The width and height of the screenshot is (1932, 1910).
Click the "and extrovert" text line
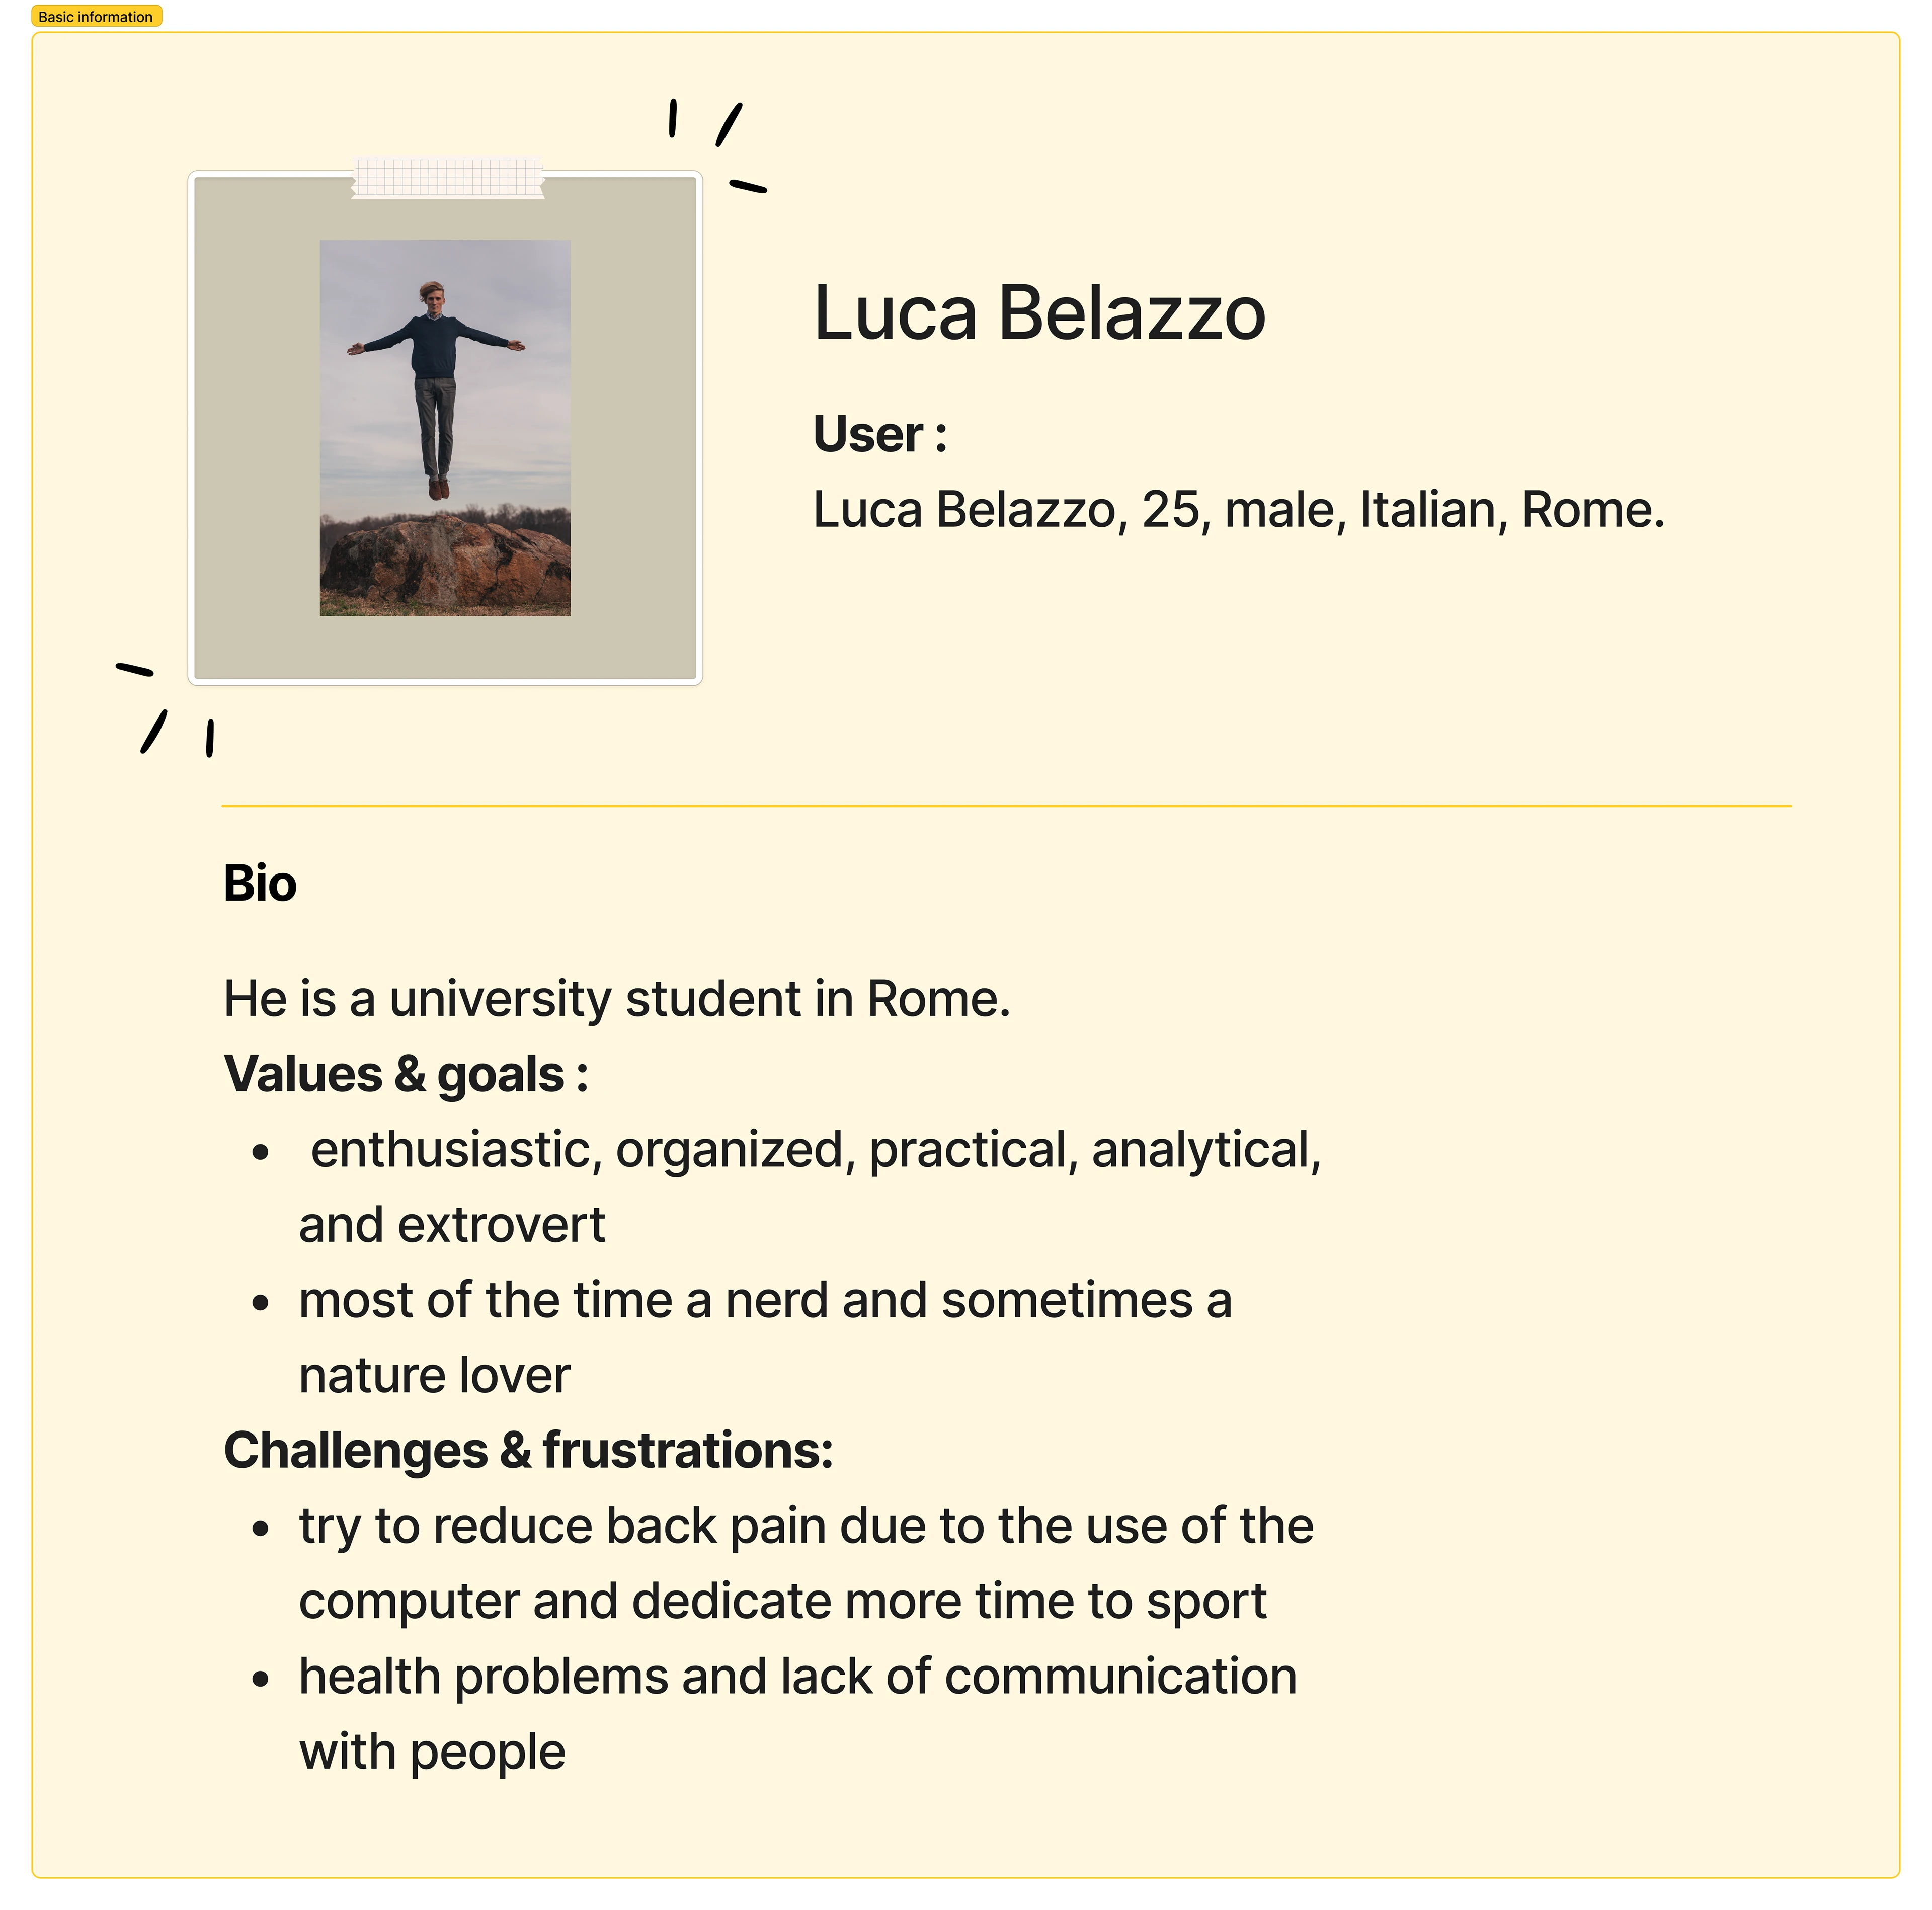click(x=452, y=1226)
